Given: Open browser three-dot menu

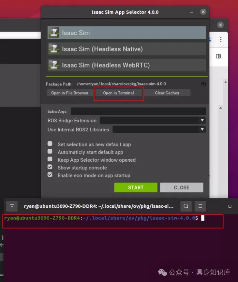Looking at the screenshot, I should [x=221, y=40].
